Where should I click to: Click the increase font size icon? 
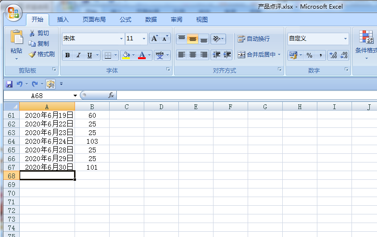pos(154,38)
